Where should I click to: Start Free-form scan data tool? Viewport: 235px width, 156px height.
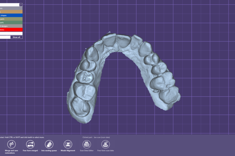click(105, 144)
